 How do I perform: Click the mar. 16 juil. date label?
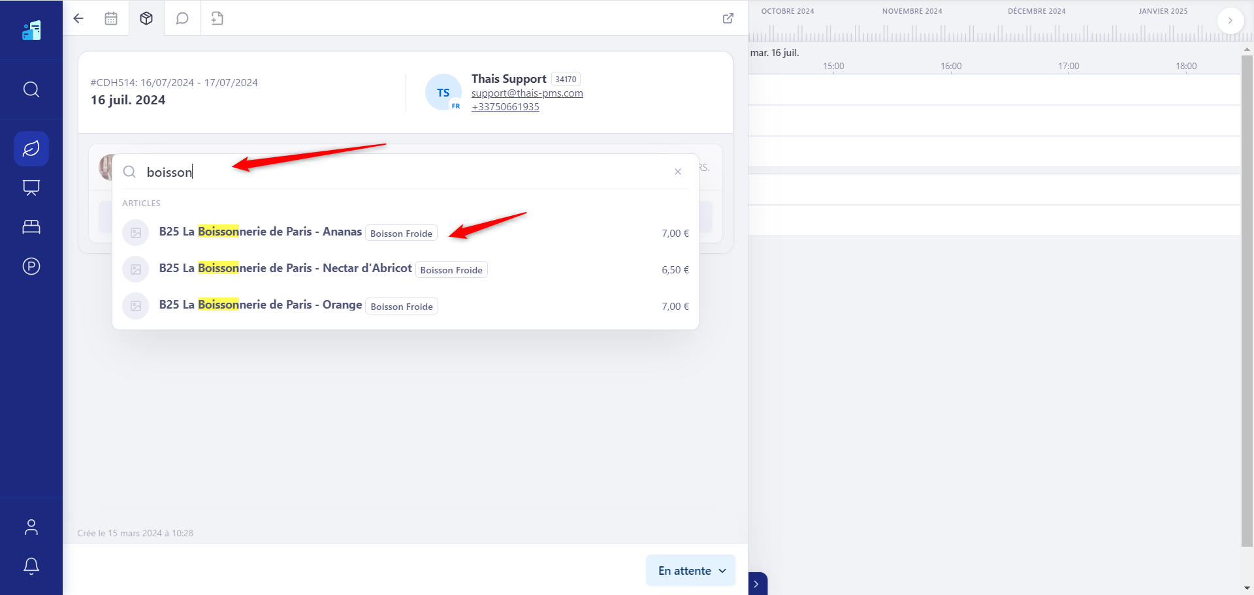tap(775, 53)
